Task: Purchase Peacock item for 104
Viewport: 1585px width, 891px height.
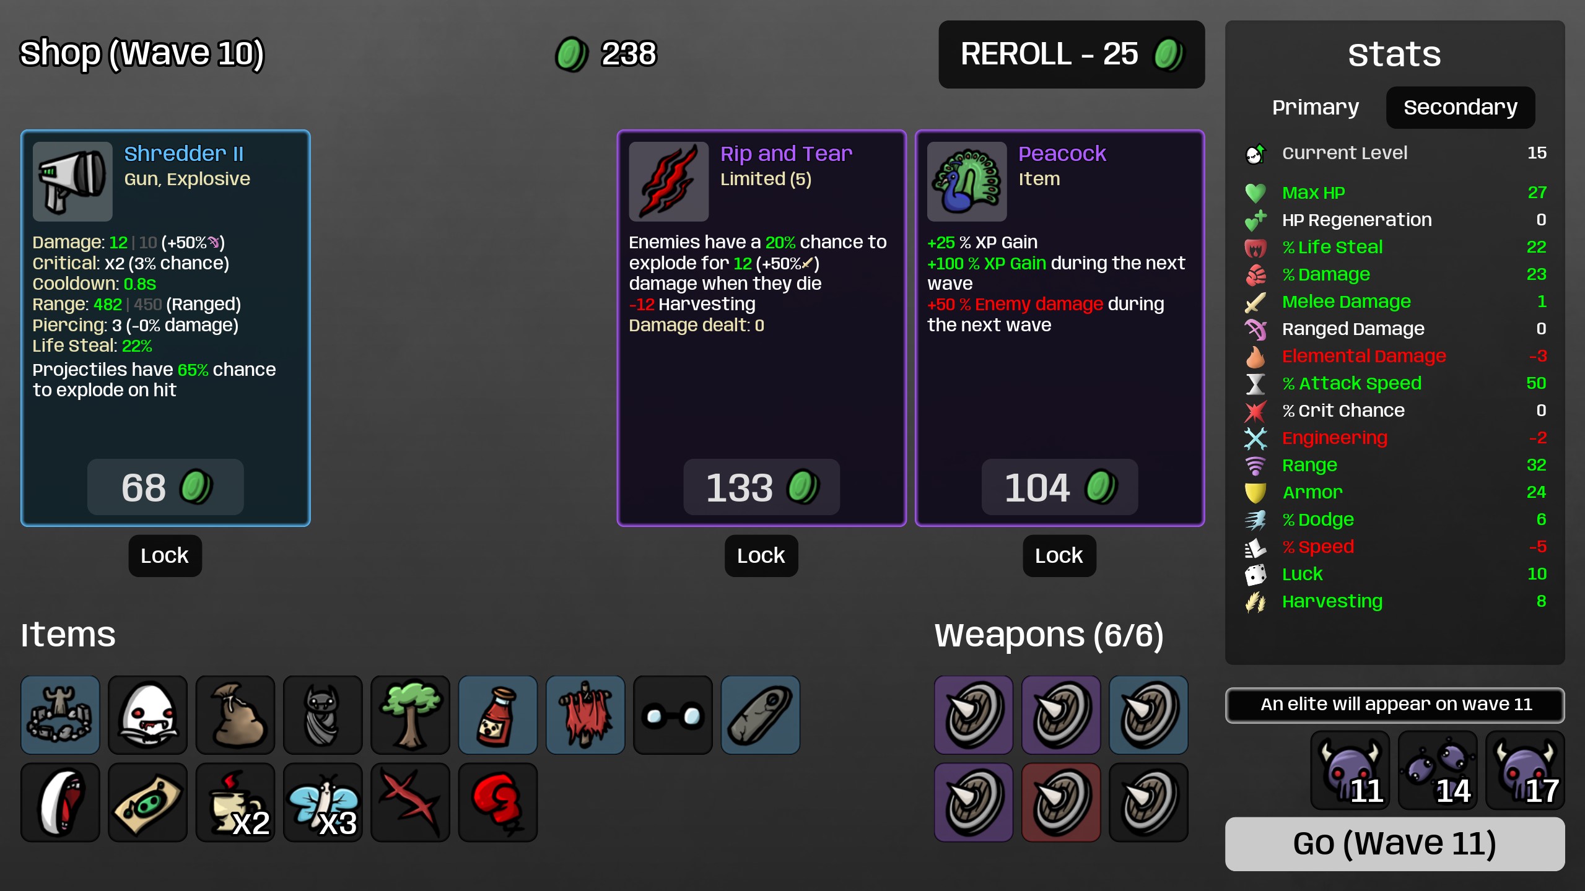Action: click(1060, 487)
